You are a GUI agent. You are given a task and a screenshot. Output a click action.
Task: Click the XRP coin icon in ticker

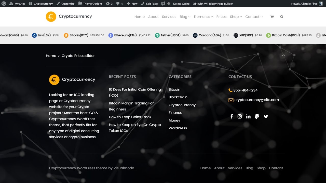point(236,35)
